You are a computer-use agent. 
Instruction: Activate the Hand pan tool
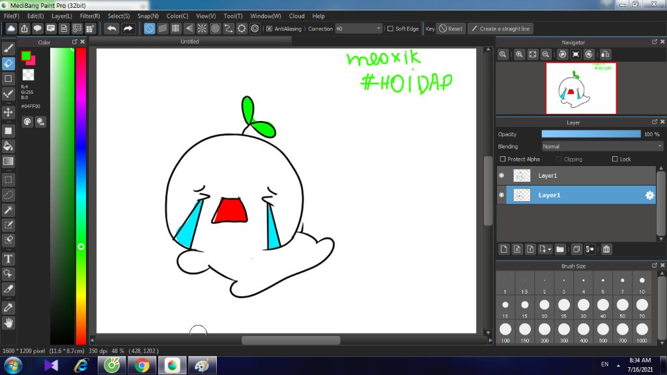coord(8,322)
